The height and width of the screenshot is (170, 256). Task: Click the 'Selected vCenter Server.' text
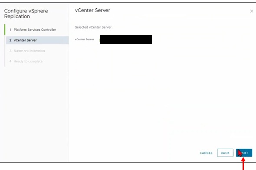tap(93, 27)
